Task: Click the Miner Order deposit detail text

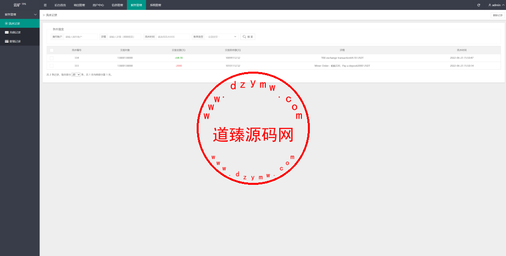Action: [342, 66]
